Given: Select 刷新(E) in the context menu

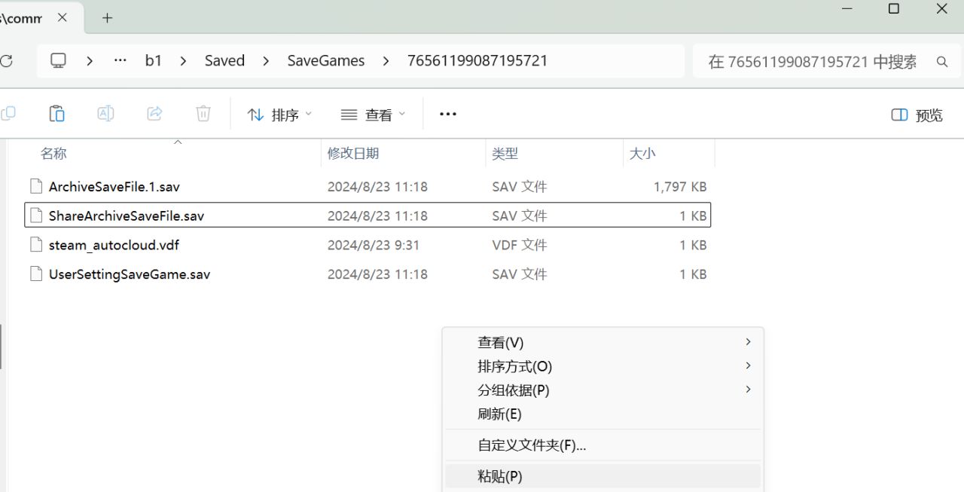Looking at the screenshot, I should (x=499, y=414).
